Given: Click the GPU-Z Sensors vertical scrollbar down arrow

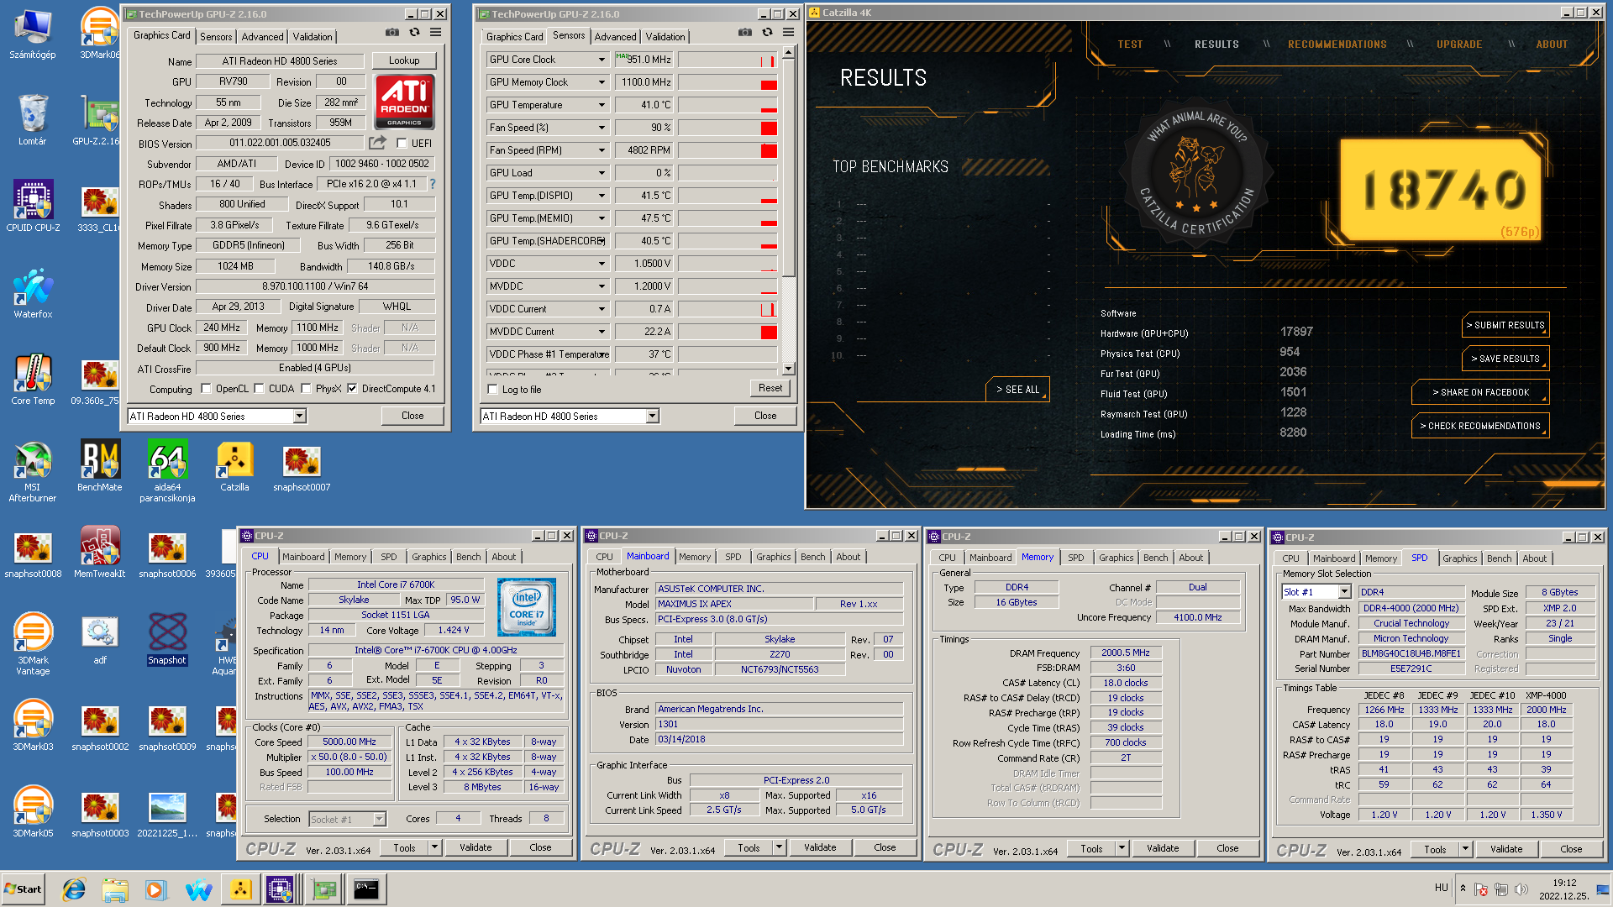Looking at the screenshot, I should pos(788,369).
